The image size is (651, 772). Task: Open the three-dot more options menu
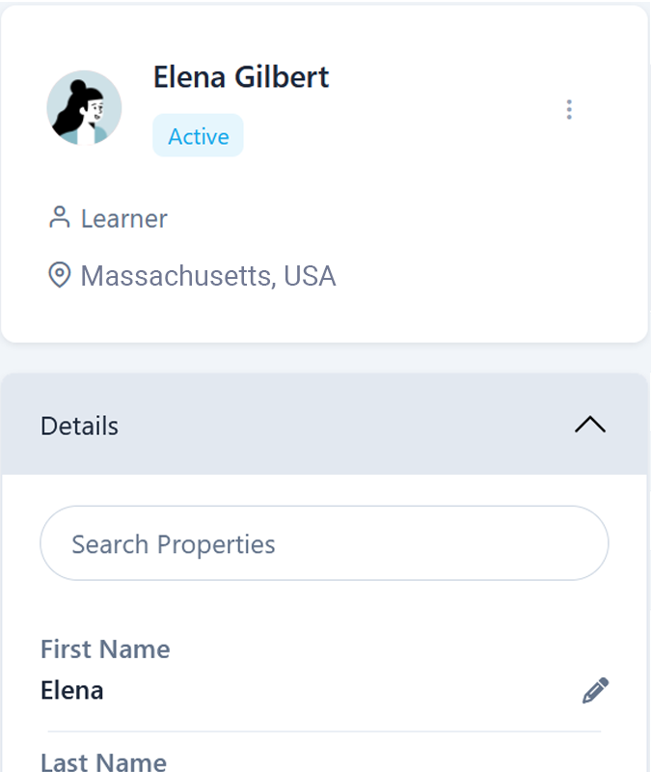(569, 110)
